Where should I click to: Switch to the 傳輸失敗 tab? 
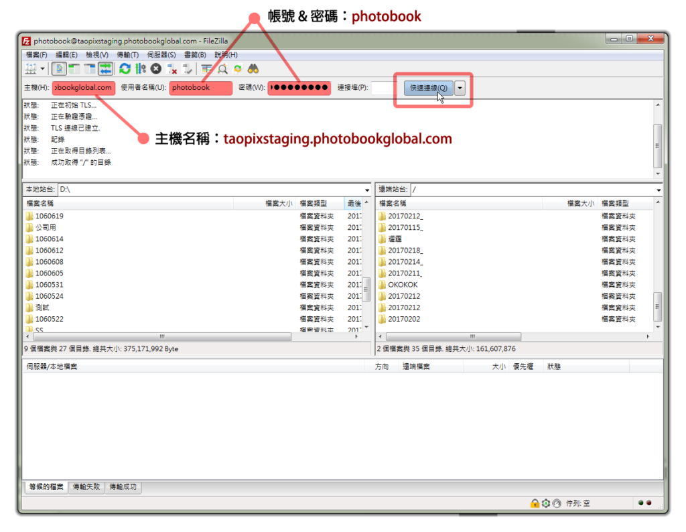tap(86, 487)
